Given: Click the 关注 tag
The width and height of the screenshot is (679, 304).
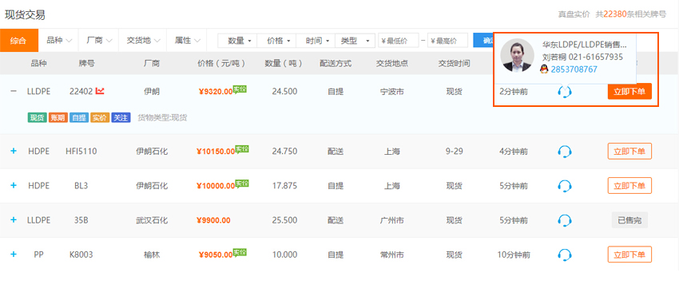Looking at the screenshot, I should click(121, 117).
